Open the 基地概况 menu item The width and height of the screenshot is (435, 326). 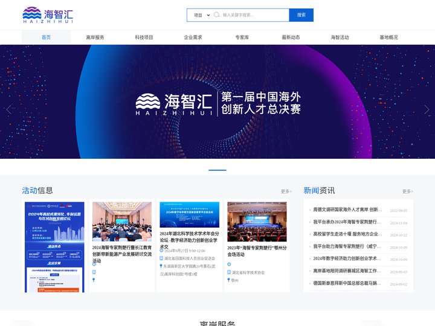[388, 37]
